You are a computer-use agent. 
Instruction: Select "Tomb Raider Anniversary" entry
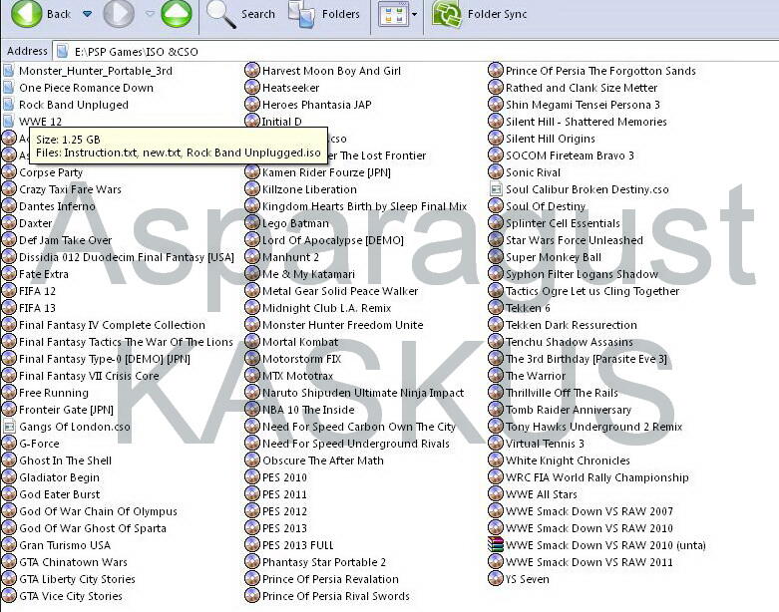(x=561, y=410)
